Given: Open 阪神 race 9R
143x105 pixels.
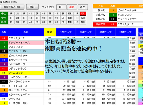Looking at the screenshot, I should point(63,22).
